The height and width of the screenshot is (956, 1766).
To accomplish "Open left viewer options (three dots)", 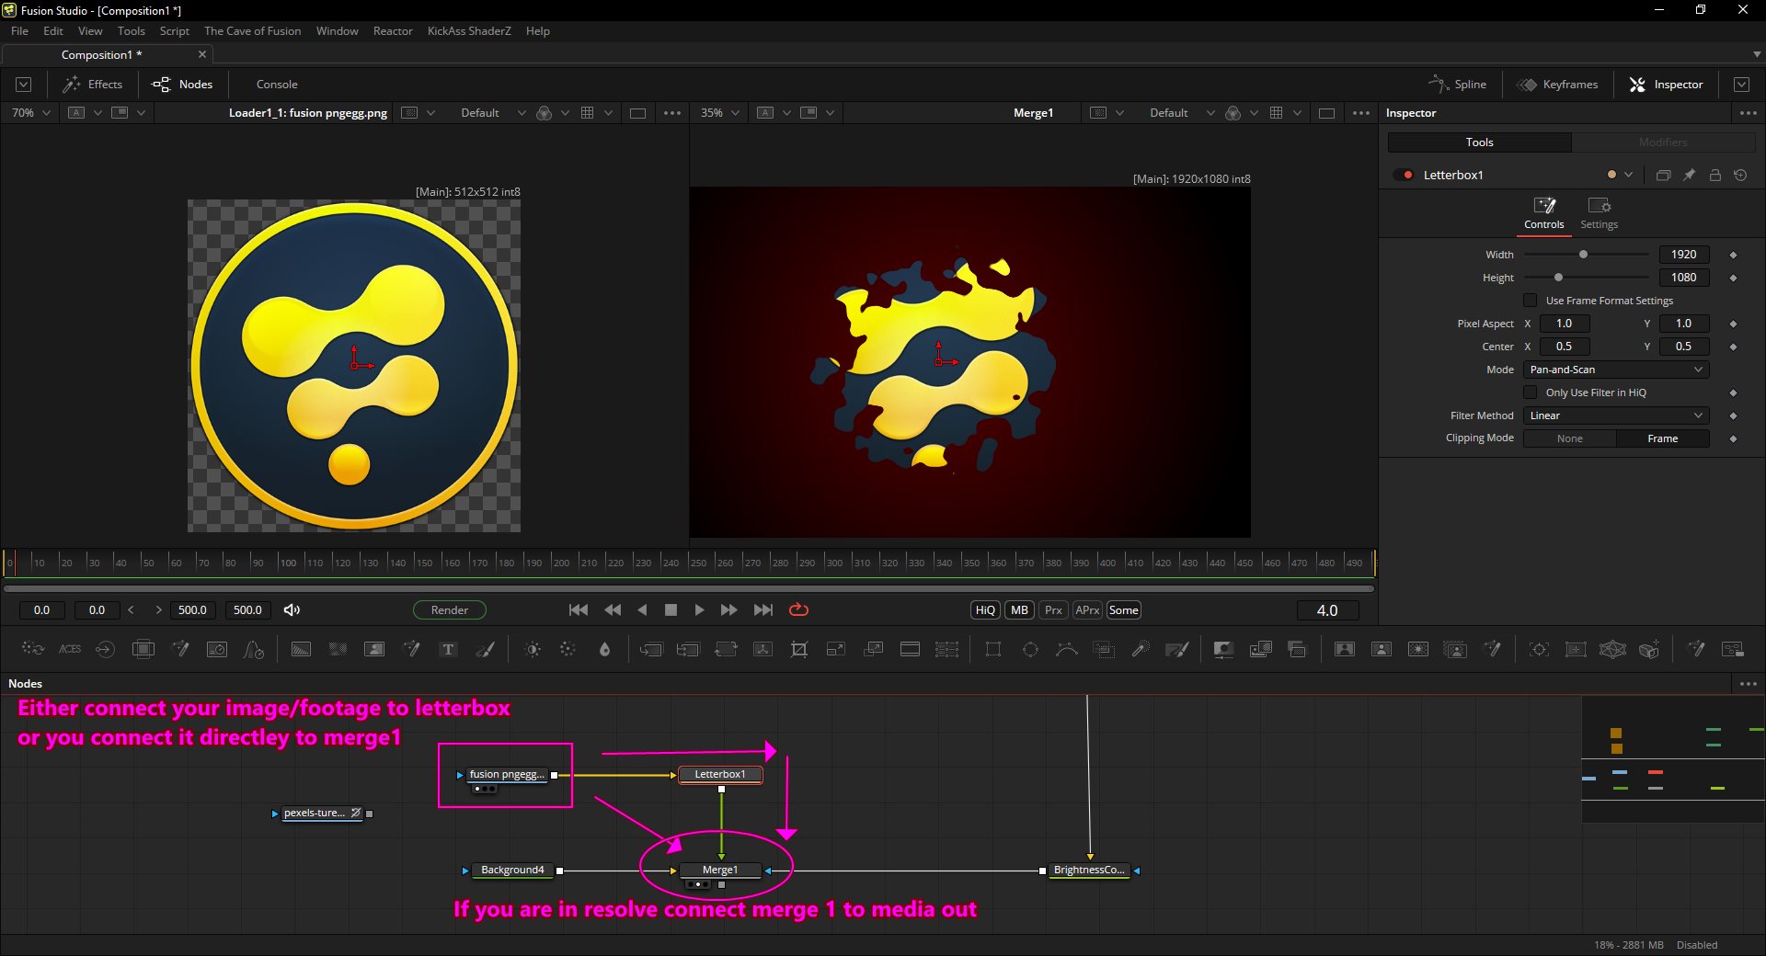I will (672, 113).
